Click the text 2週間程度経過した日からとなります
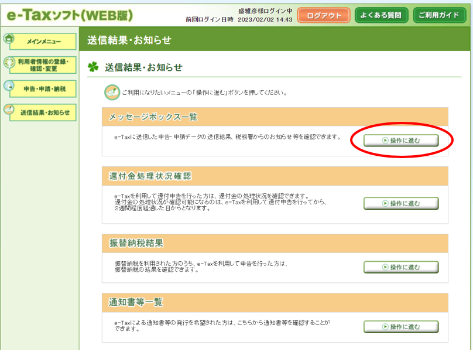 click(x=162, y=208)
